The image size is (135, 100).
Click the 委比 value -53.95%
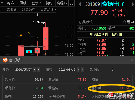[99, 28]
